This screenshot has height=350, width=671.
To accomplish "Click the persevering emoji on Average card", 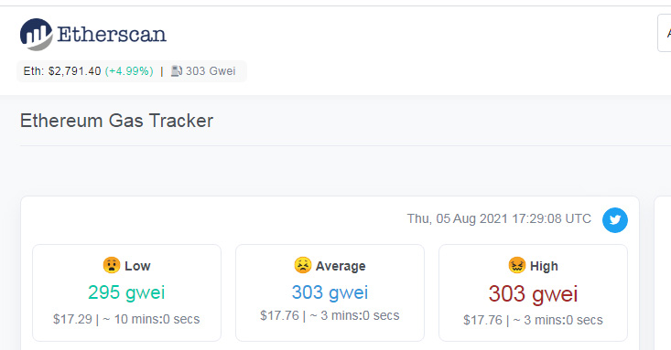I will coord(303,265).
